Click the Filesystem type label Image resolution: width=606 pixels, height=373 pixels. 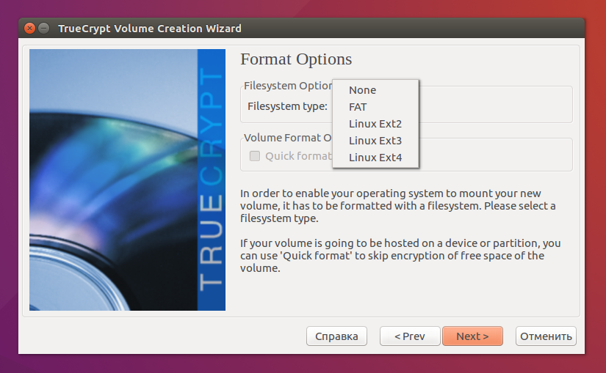(x=287, y=106)
